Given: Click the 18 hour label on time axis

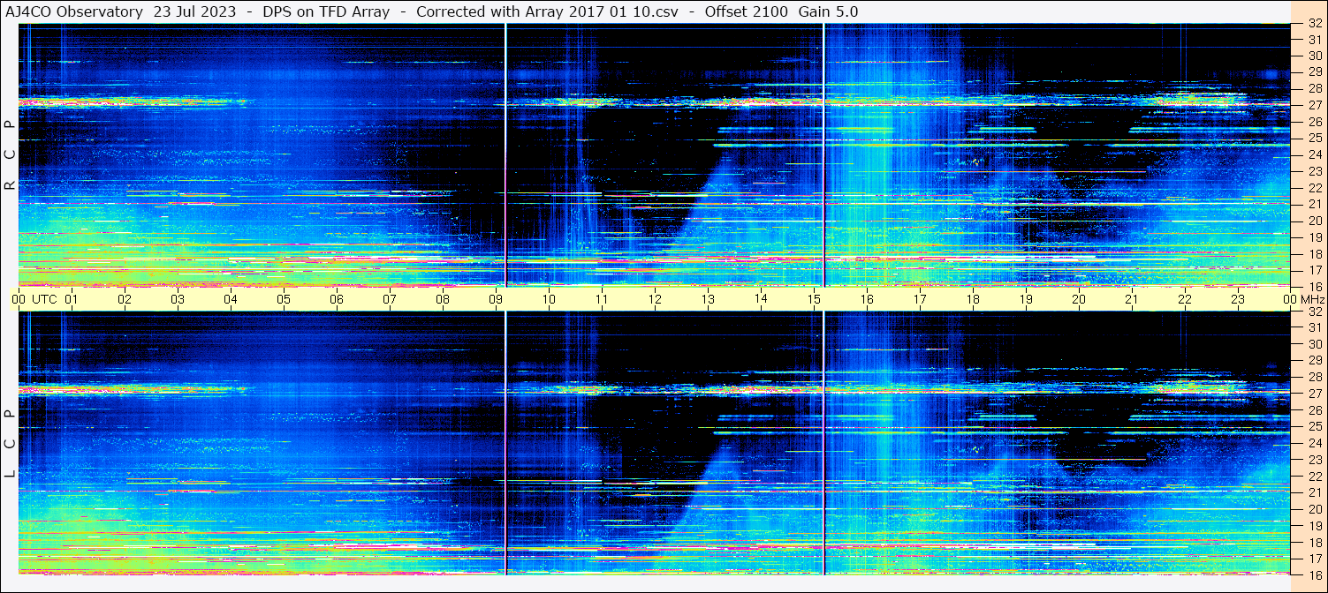Looking at the screenshot, I should click(973, 299).
